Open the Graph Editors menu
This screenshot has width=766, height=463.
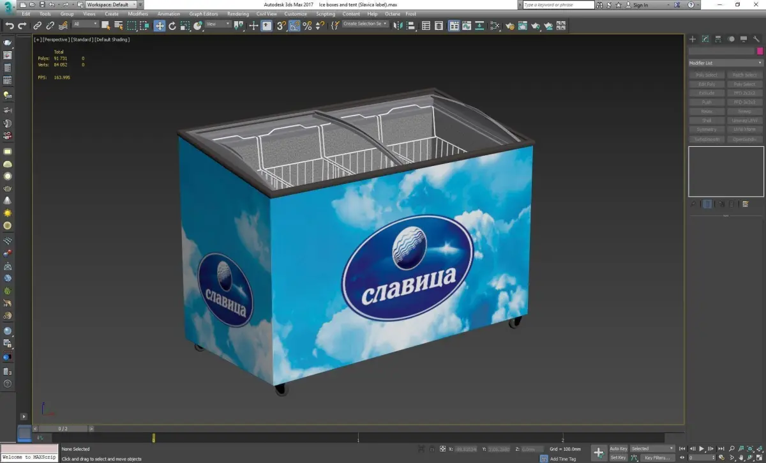204,13
